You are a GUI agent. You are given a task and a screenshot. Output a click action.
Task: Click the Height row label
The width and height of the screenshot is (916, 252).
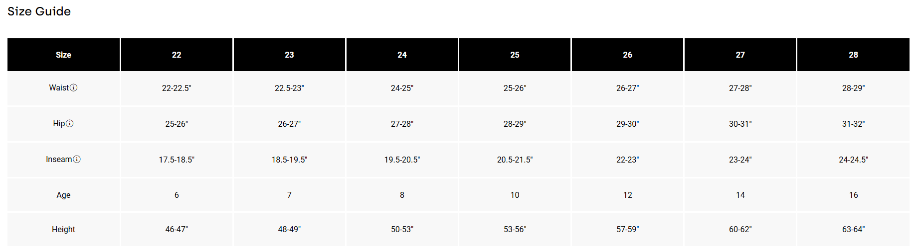pos(63,230)
